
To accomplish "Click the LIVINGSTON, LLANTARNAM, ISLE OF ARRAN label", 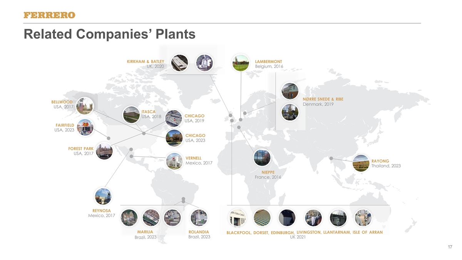I will (x=340, y=232).
